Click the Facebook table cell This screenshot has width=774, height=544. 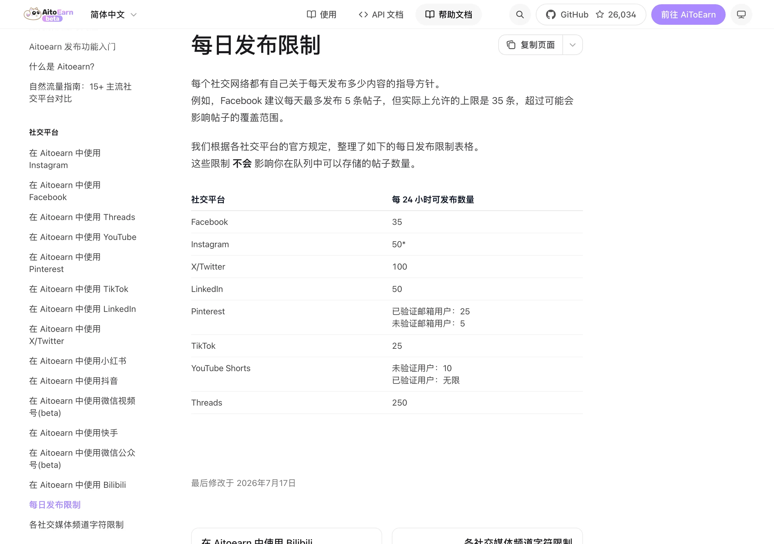tap(209, 222)
